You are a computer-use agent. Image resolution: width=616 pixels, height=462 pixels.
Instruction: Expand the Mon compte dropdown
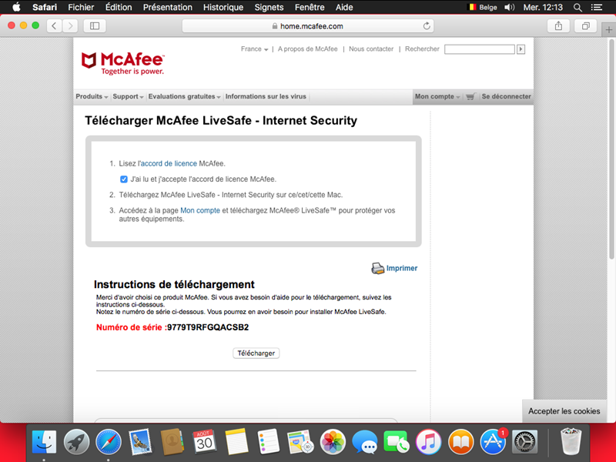437,97
